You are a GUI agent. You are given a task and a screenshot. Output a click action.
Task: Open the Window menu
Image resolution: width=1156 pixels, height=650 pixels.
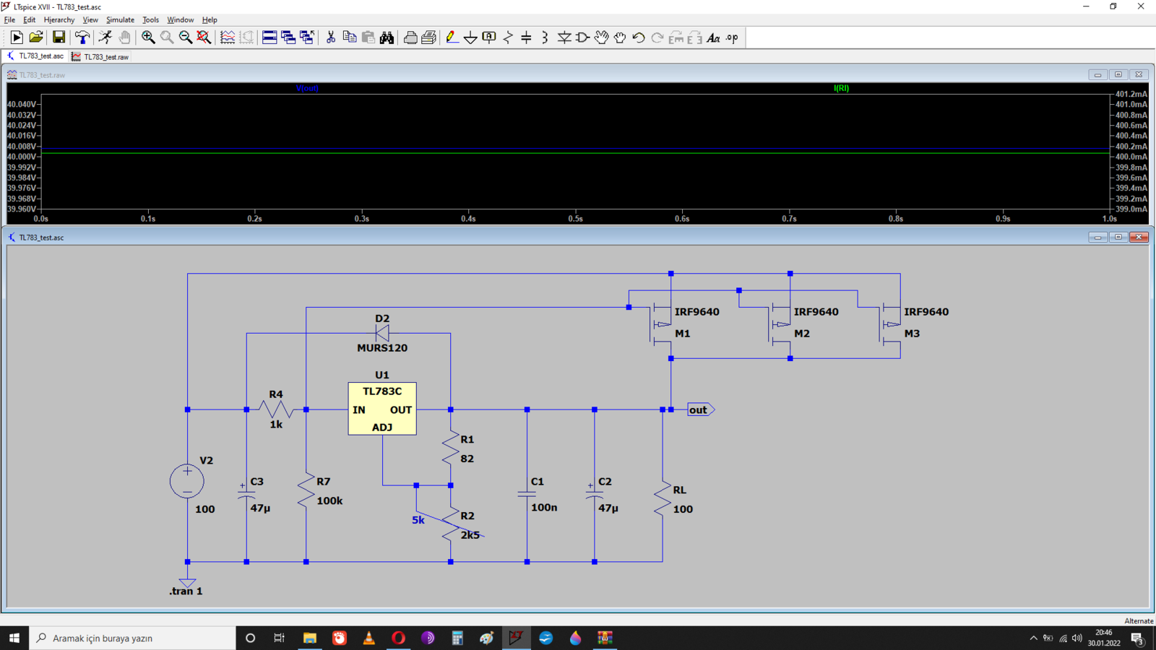(181, 19)
